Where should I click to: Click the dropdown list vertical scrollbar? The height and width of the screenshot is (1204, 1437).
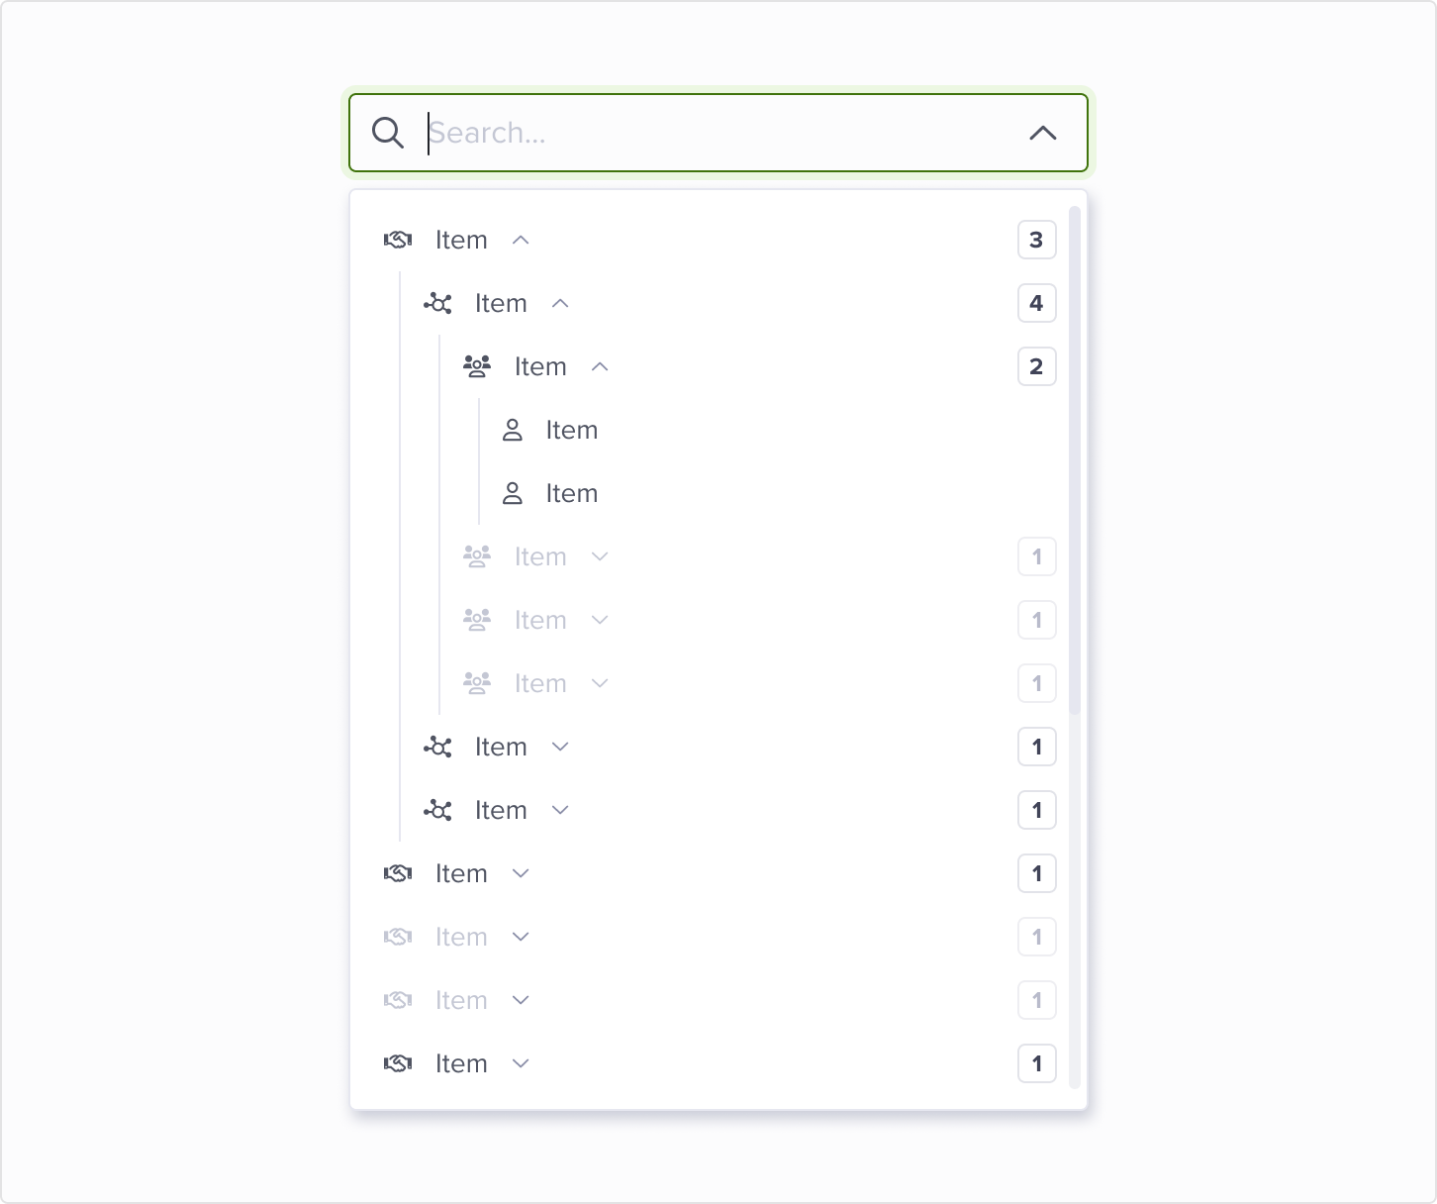click(1075, 460)
